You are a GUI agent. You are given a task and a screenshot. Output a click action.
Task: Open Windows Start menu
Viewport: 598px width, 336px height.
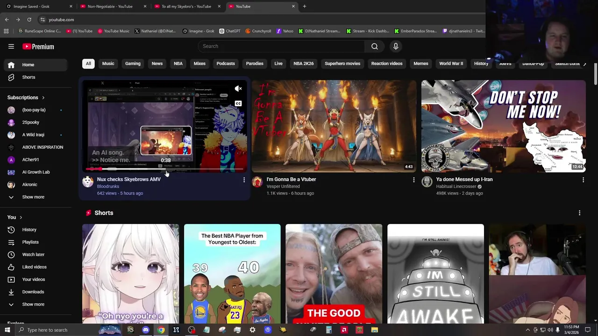click(x=7, y=330)
